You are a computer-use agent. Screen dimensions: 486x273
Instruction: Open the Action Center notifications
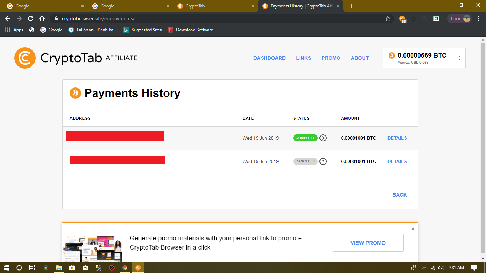click(474, 268)
